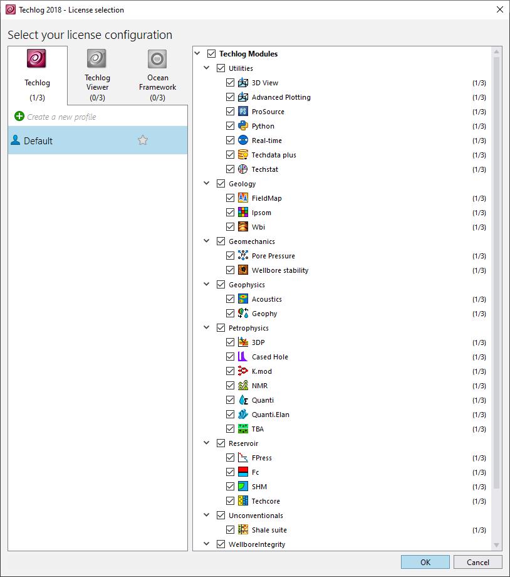The width and height of the screenshot is (510, 577).
Task: Switch to the Ocean Framework tab
Action: pos(157,75)
